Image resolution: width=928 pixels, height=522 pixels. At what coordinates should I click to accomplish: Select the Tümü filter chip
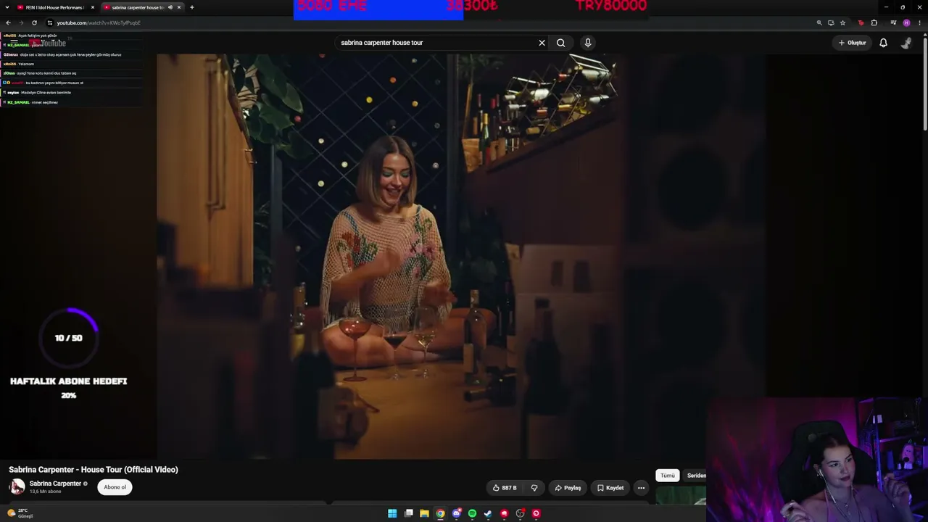668,476
